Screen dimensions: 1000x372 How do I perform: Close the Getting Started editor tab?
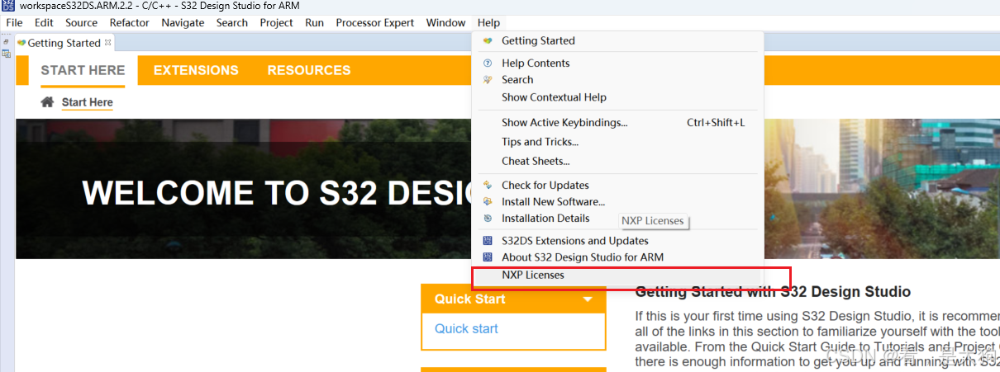108,41
